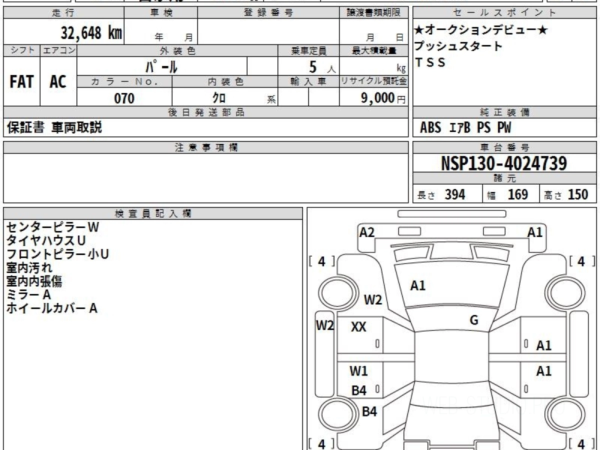Click the interior color value クロ

[x=218, y=98]
